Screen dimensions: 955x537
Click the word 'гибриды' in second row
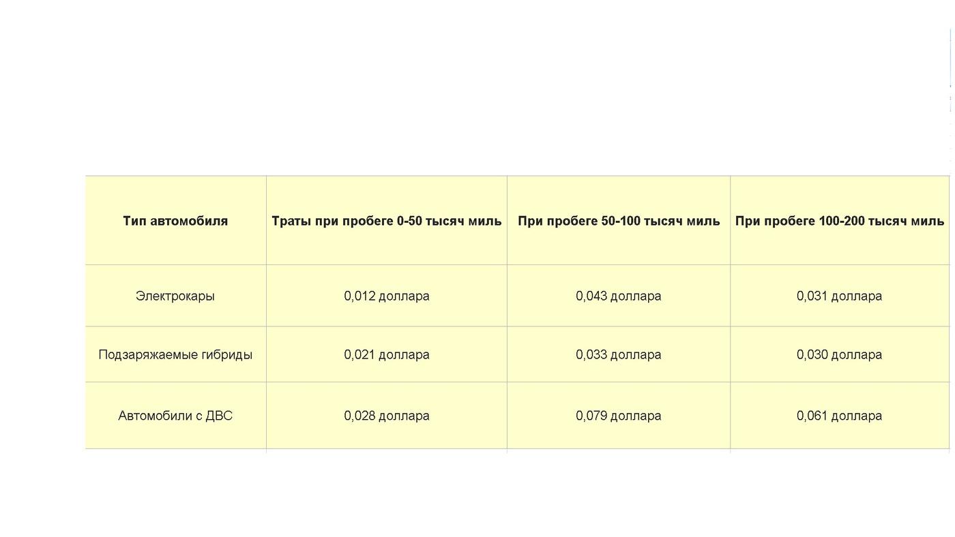click(226, 354)
